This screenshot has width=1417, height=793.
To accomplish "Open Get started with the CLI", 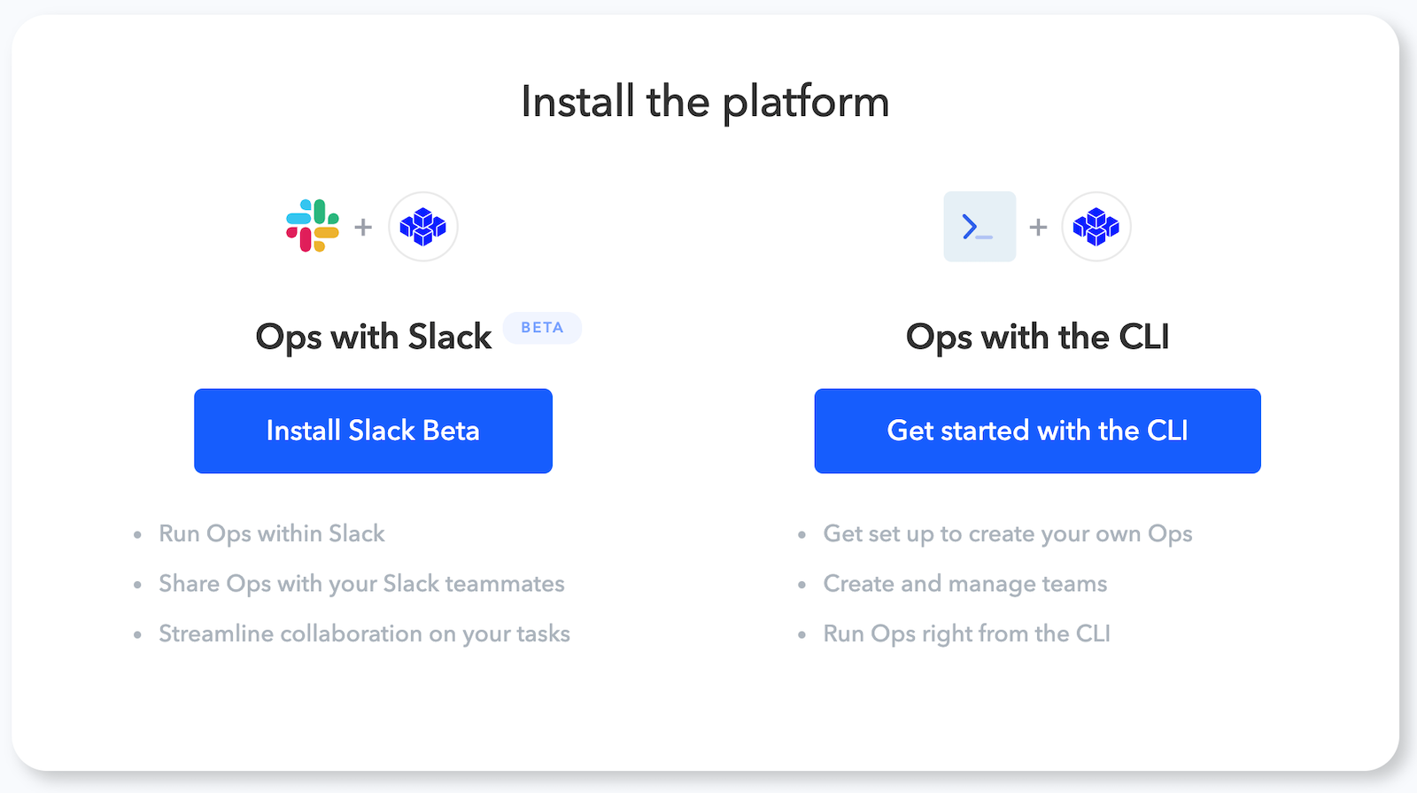I will pos(1037,431).
